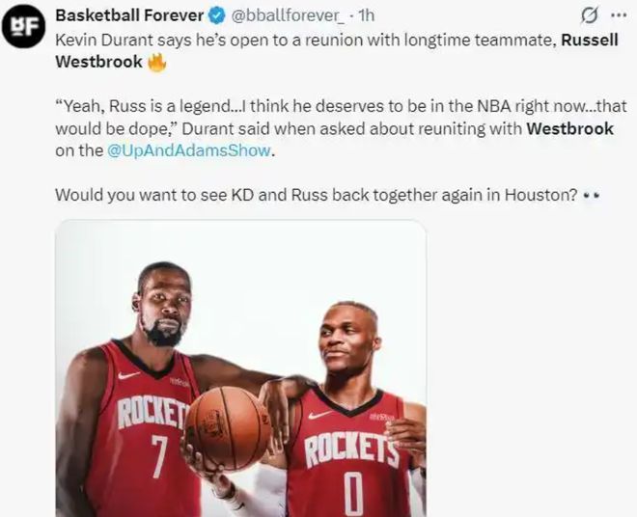Open the Rockets players photo

[241, 368]
